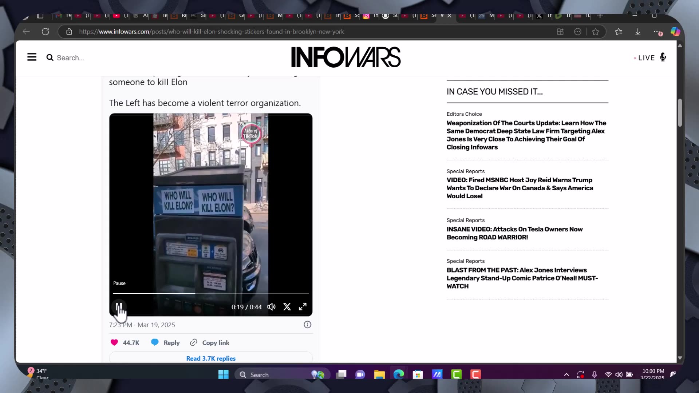Open the green Camtasia taskbar icon
Viewport: 699px width, 393px height.
click(x=457, y=374)
